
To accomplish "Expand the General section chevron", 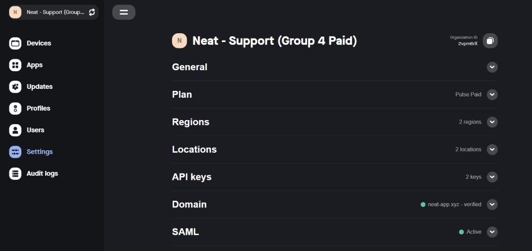I will pos(492,67).
